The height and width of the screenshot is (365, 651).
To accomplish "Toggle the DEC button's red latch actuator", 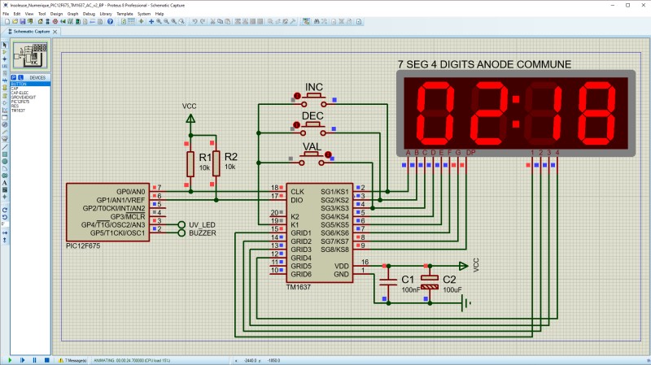I will pos(296,125).
